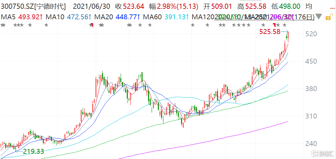
Task: Select the MA20 448.77 indicator
Action: click(x=118, y=16)
